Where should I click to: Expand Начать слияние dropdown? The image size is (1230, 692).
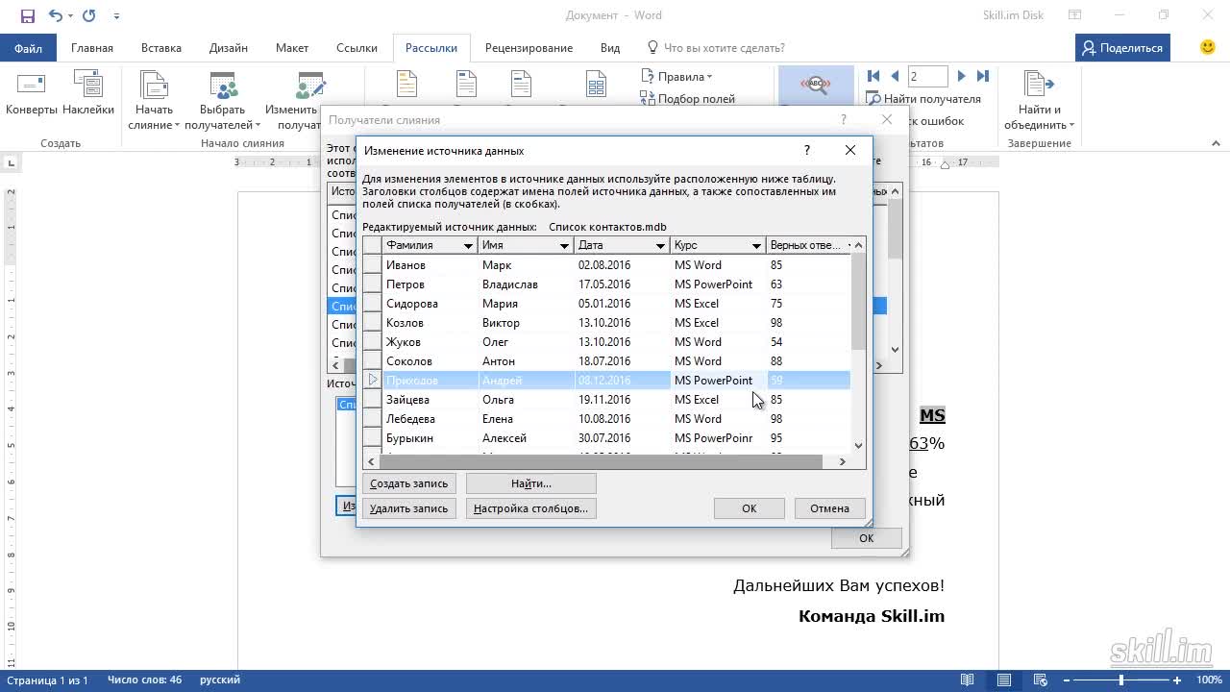click(x=154, y=101)
